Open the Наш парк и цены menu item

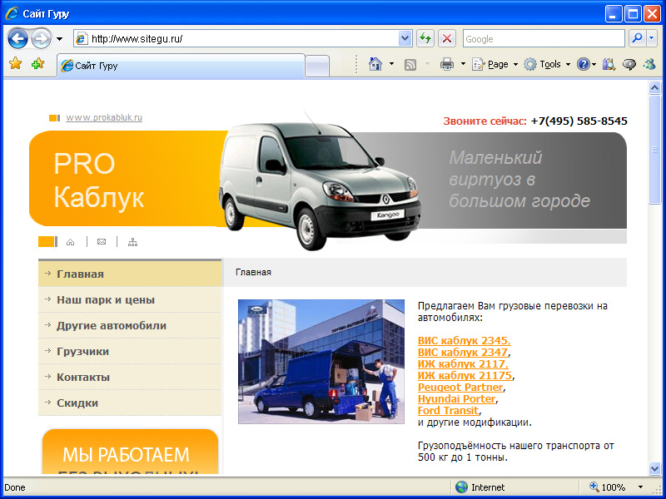[x=130, y=299]
